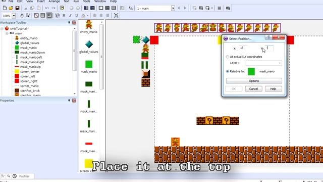Open the zoom percentage dropdown

tap(14, 16)
